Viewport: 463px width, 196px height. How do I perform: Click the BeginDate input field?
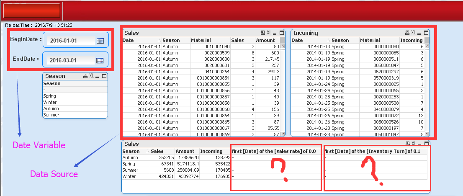[x=69, y=41]
